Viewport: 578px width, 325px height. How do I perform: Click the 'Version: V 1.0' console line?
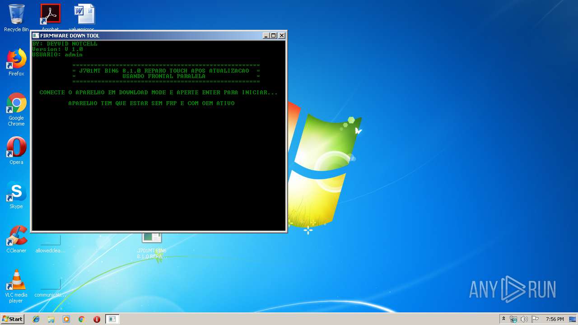click(x=57, y=49)
